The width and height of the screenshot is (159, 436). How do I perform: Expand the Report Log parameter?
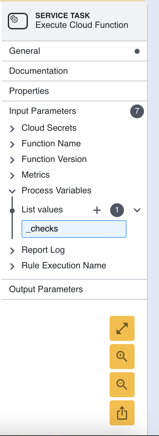[x=12, y=251]
